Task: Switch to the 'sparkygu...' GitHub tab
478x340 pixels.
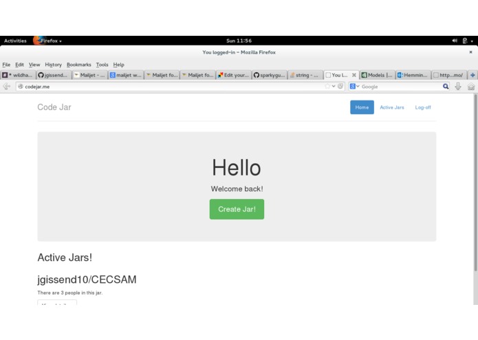Action: (x=270, y=75)
